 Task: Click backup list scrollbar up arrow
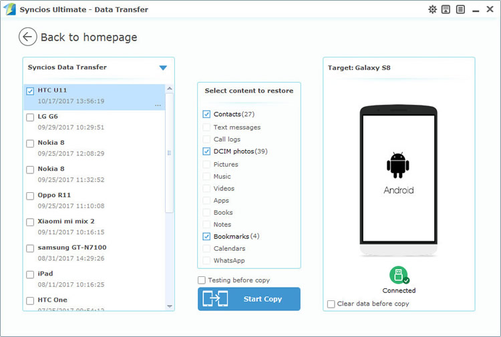pos(170,88)
